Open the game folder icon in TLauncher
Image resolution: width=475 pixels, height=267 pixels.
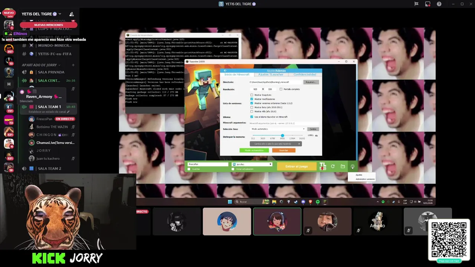[x=343, y=167]
